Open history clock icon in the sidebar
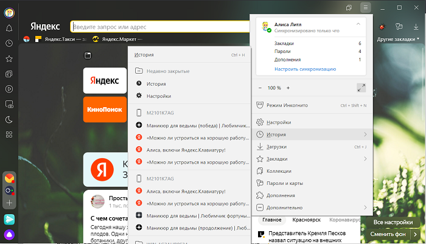The height and width of the screenshot is (244, 426). (x=9, y=43)
